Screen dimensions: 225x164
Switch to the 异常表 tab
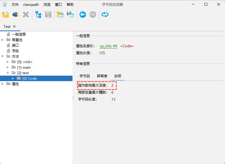coord(102,76)
